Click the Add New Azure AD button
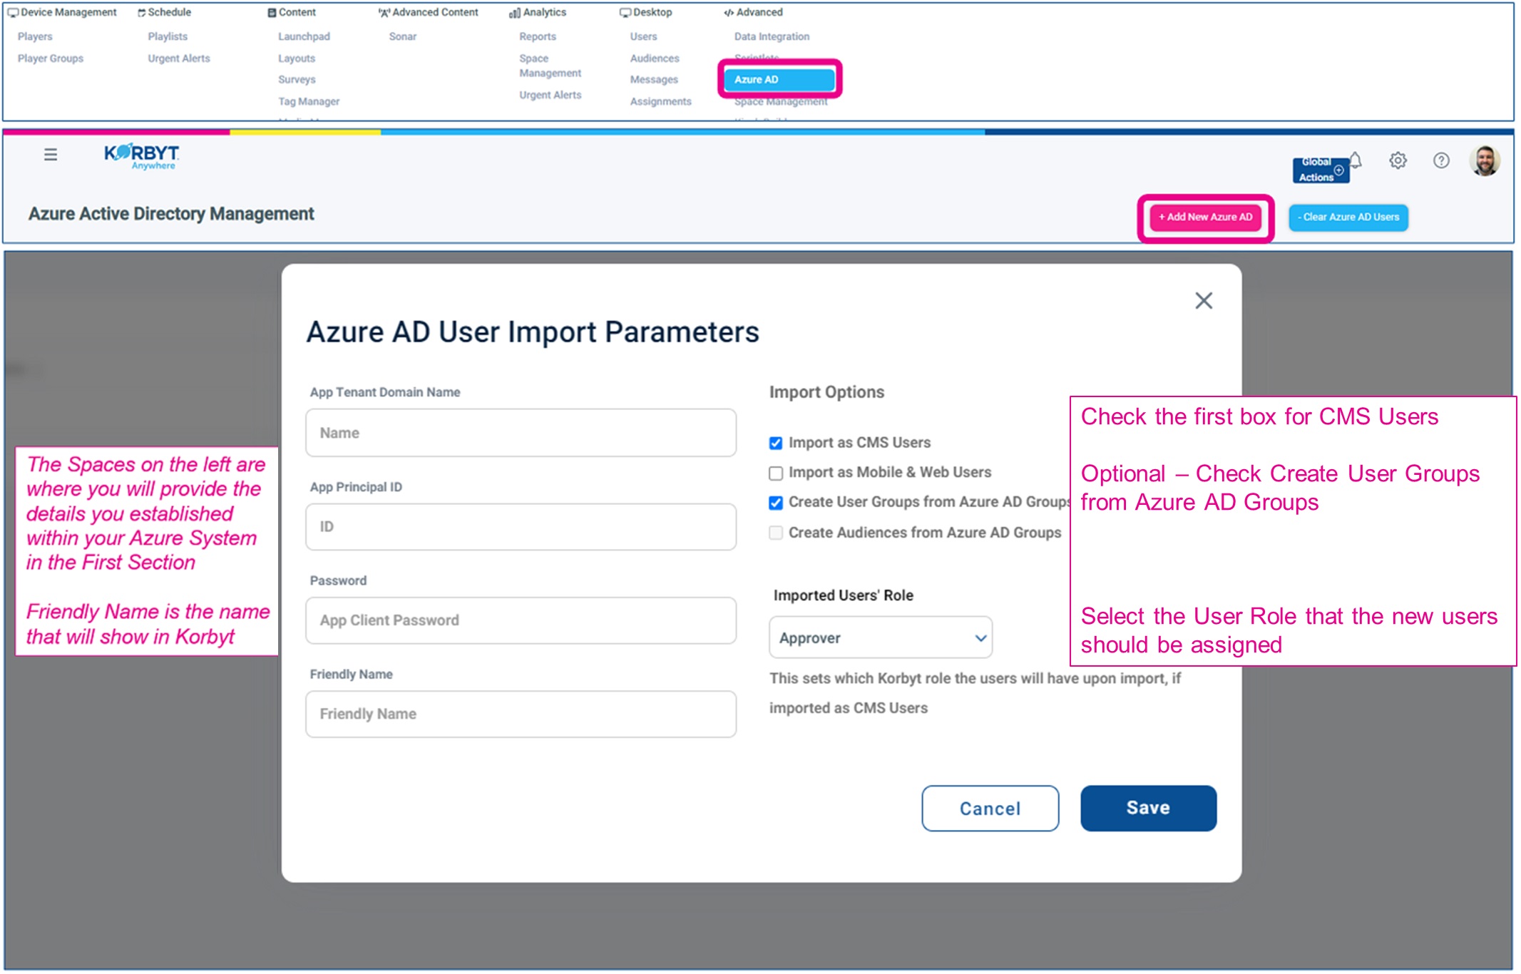The image size is (1521, 974). pyautogui.click(x=1205, y=217)
